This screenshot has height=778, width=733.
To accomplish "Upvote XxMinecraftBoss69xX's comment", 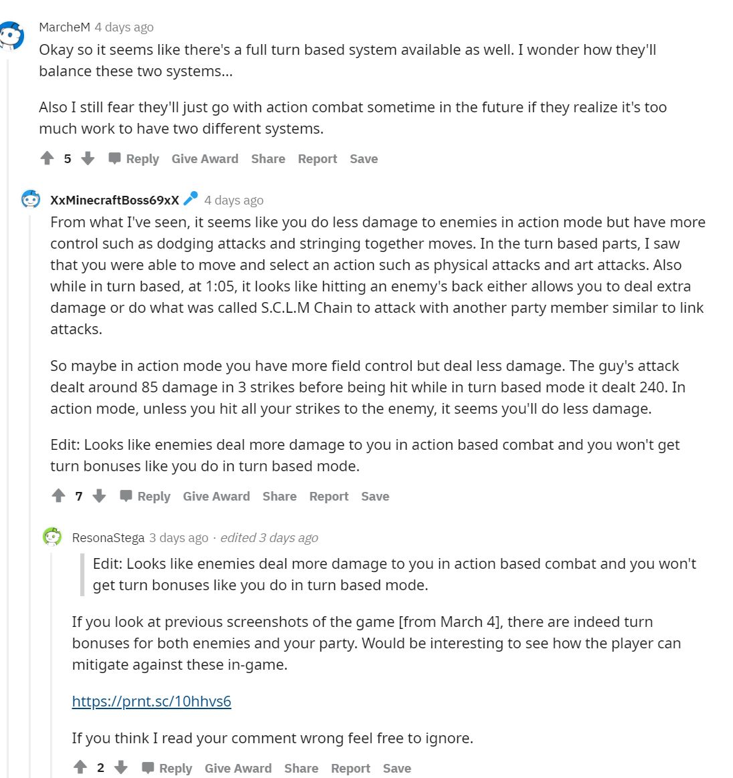I will [59, 496].
